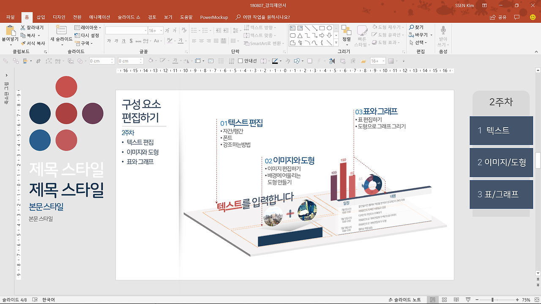Viewport: 541px width, 304px height.
Task: Click the folder icon in the quick toolbar
Action: 363,61
